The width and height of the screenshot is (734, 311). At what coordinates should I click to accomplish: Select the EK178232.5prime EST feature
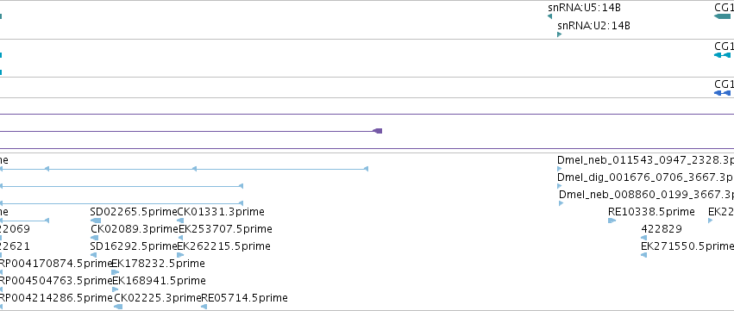coord(116,272)
